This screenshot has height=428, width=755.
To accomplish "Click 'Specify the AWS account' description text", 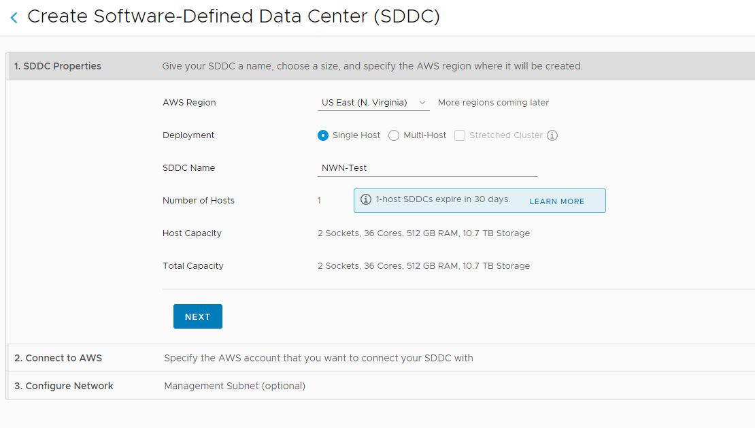I will pyautogui.click(x=318, y=358).
